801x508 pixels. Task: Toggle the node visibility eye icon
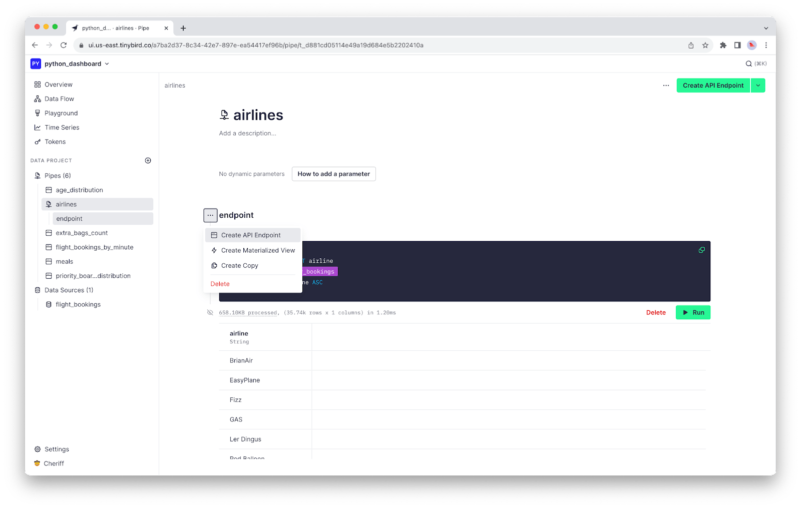click(x=210, y=313)
